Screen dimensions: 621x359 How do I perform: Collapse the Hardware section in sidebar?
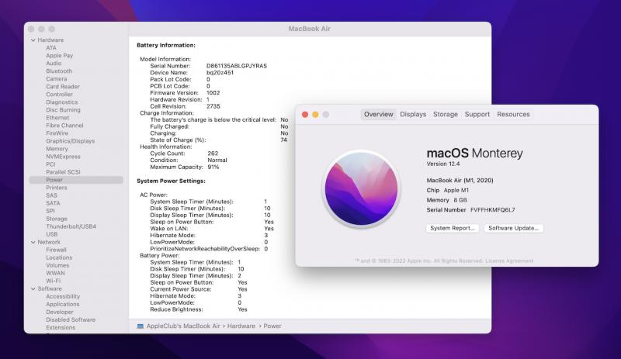pyautogui.click(x=33, y=40)
